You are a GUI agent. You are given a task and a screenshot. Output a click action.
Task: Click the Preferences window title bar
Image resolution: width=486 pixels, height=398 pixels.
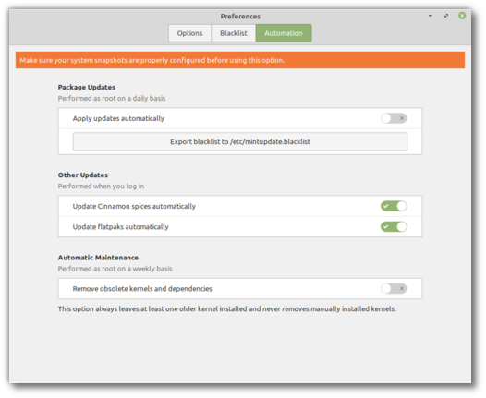click(240, 16)
